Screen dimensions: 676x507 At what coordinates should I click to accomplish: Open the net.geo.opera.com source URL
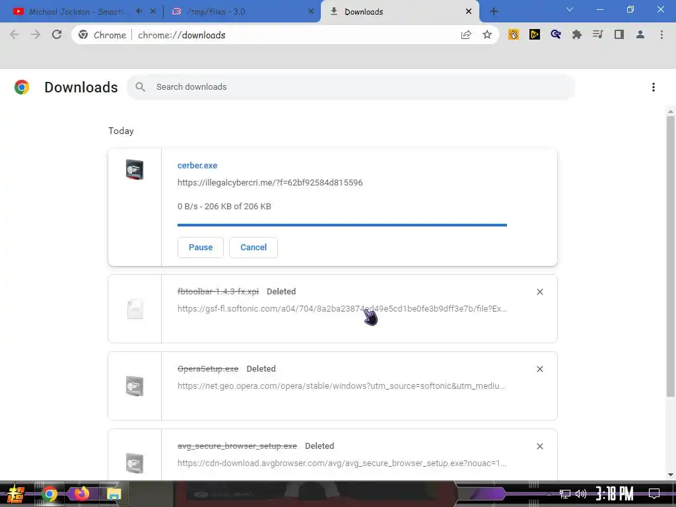coord(341,386)
